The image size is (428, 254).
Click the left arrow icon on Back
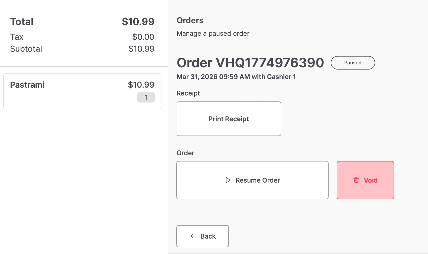click(x=193, y=236)
